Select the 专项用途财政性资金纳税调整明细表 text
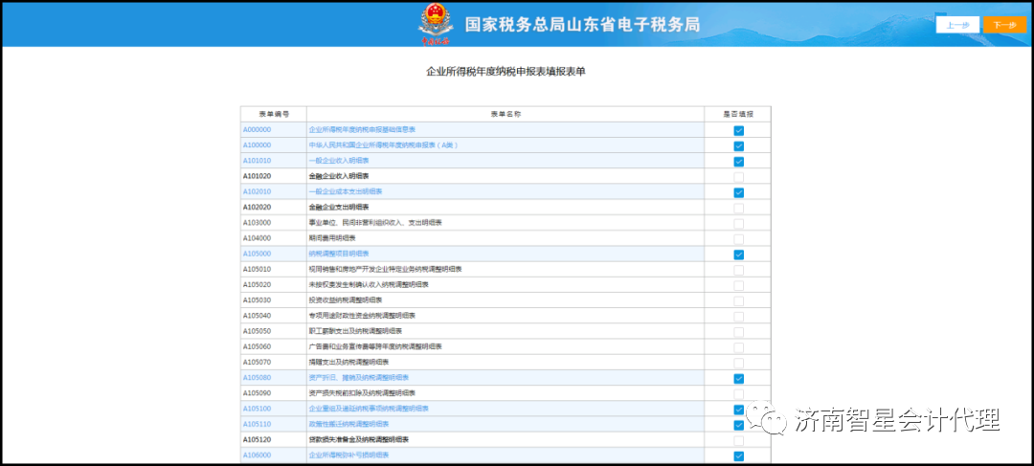The image size is (1034, 466). click(362, 316)
